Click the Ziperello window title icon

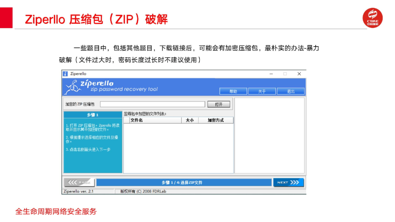pyautogui.click(x=65, y=74)
